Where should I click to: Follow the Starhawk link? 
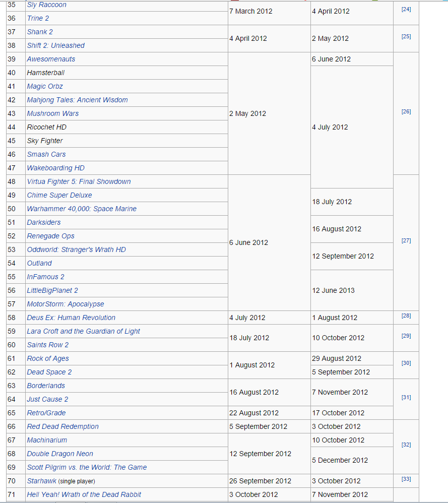click(42, 481)
